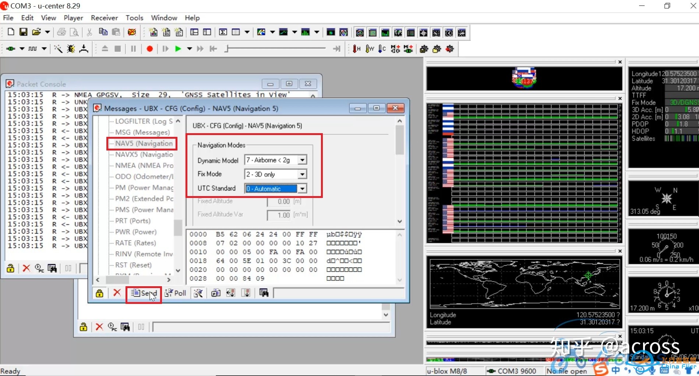Open the Chart view icon
This screenshot has height=376, width=699.
pyautogui.click(x=283, y=32)
